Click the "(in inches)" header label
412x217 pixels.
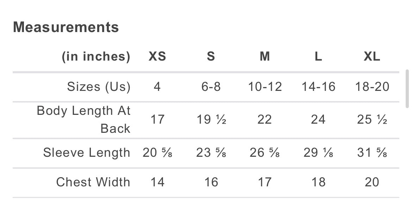(96, 57)
